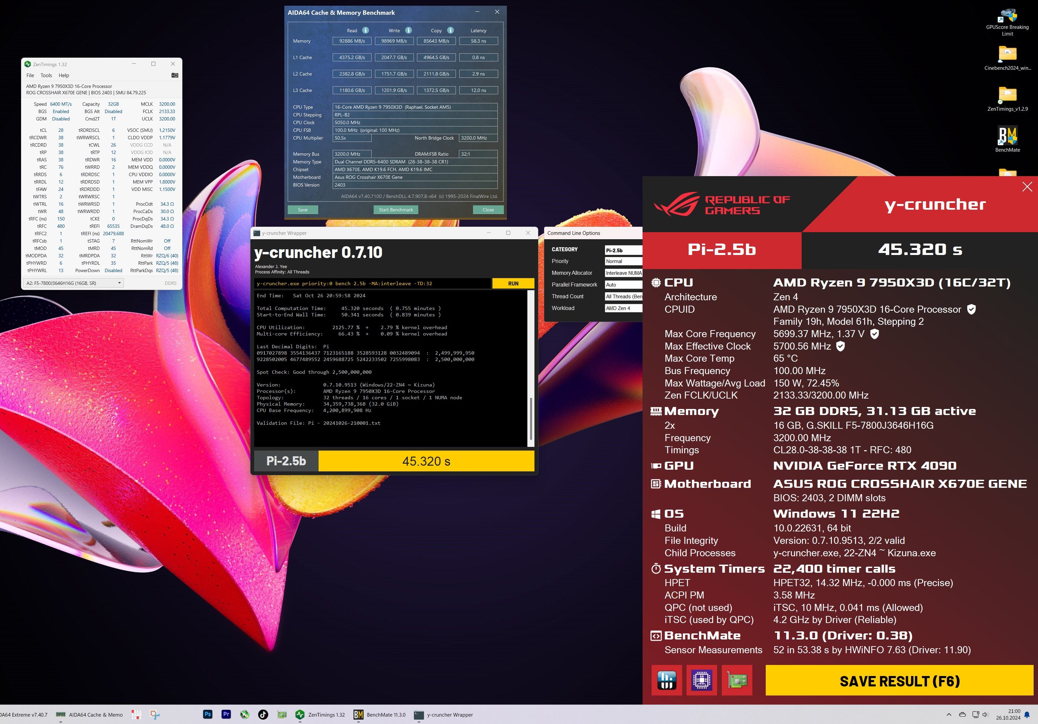
Task: Open the Tools menu in ZenTimings
Action: point(46,75)
